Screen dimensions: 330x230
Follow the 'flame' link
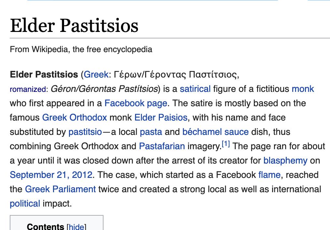pyautogui.click(x=269, y=175)
